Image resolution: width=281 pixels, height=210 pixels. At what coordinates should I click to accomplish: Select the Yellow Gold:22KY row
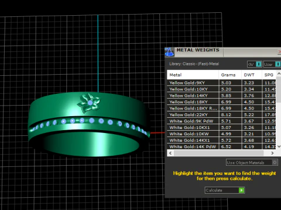(221, 114)
